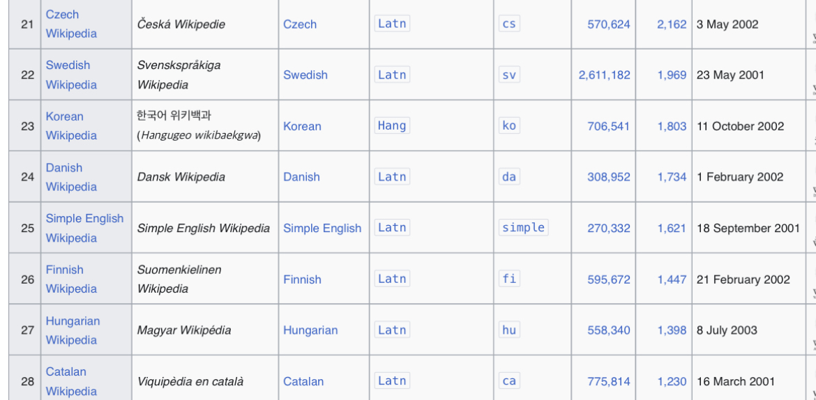Click article count 775,814 for Catalan
816x400 pixels.
pos(608,381)
